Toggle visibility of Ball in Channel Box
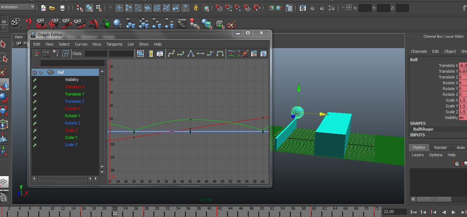The height and width of the screenshot is (217, 467). tap(462, 117)
